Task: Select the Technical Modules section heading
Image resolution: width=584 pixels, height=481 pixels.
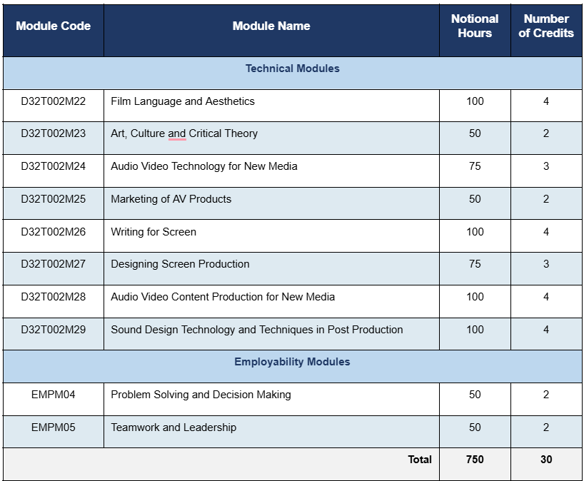Action: pos(293,69)
